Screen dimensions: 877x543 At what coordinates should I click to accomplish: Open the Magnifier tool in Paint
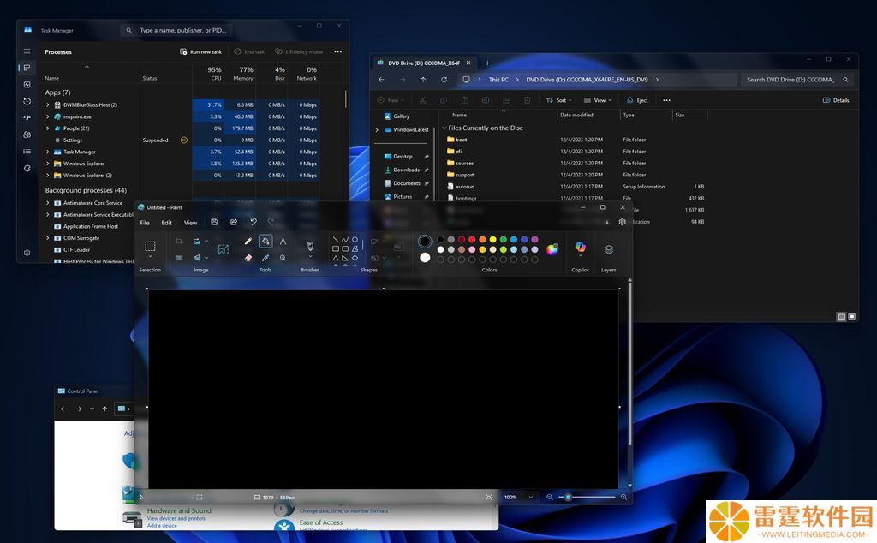tap(283, 258)
